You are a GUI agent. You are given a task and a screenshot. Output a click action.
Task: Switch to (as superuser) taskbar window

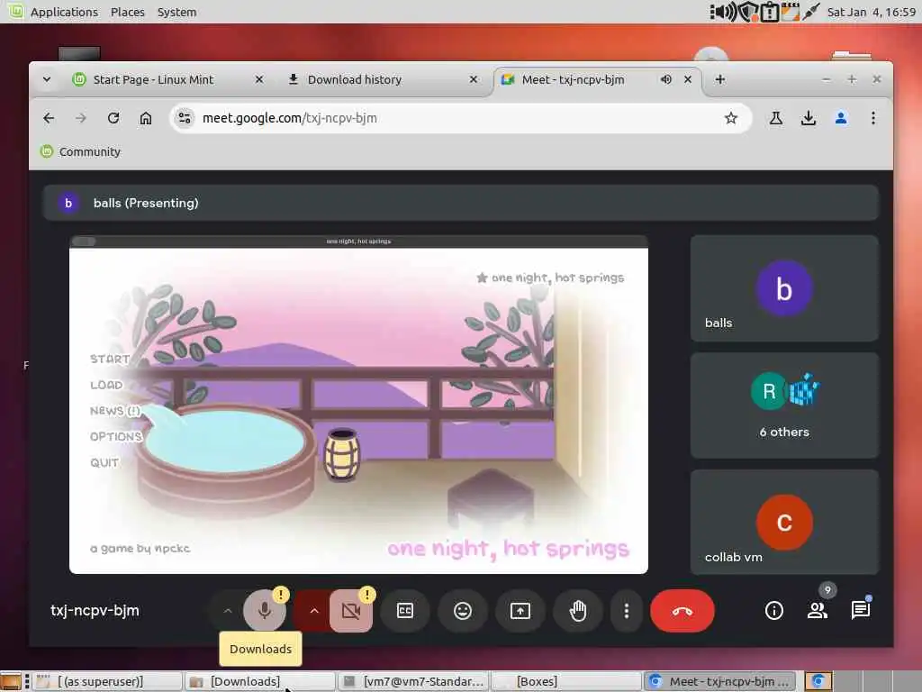tap(106, 681)
